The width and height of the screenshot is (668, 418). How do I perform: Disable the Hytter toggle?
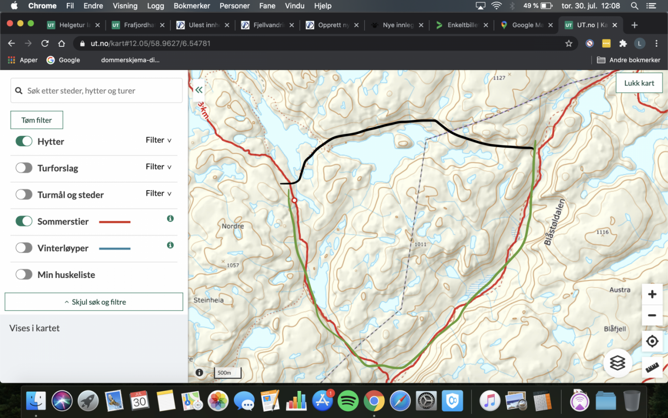(x=24, y=141)
